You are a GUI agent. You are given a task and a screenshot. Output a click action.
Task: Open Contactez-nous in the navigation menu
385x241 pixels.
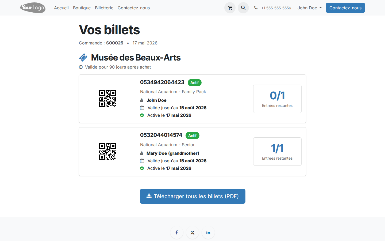pyautogui.click(x=134, y=8)
